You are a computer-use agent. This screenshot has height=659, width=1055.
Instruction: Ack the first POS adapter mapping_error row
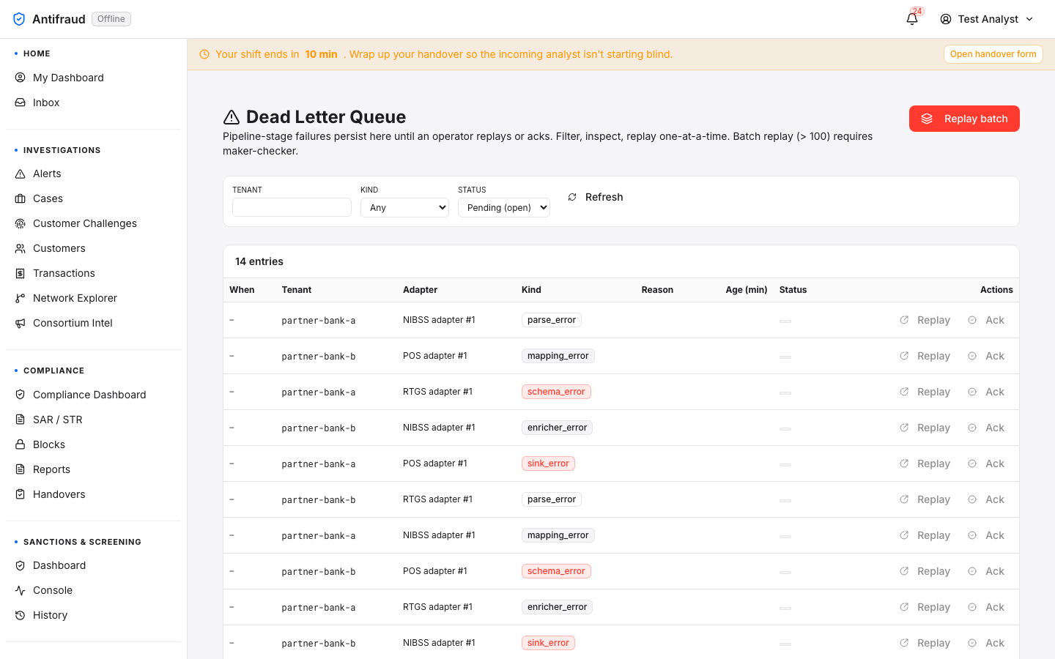point(986,356)
